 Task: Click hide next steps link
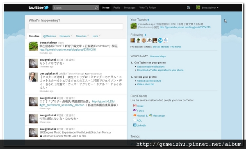point(158,56)
